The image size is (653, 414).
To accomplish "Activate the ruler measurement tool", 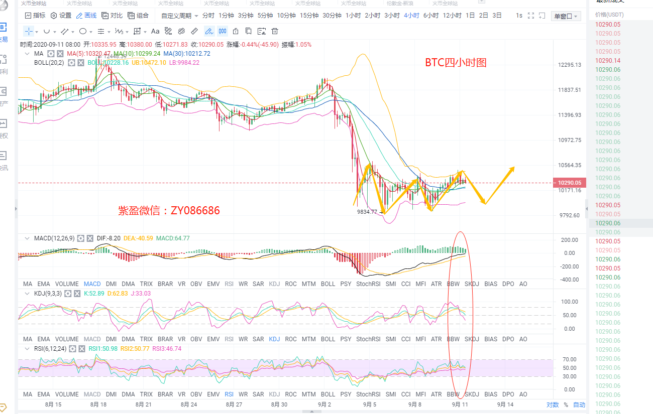I will click(195, 31).
